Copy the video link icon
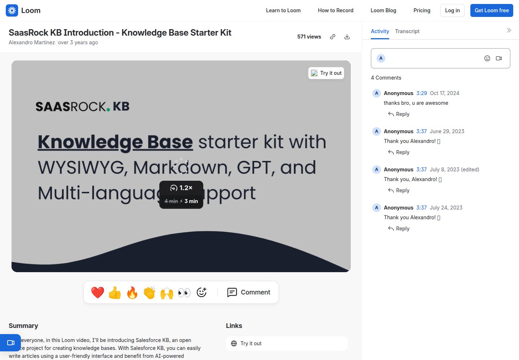The height and width of the screenshot is (360, 519). pyautogui.click(x=333, y=37)
